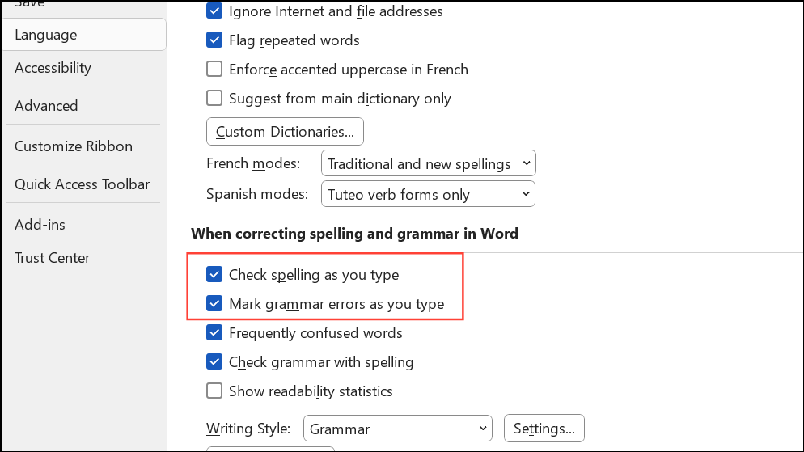804x452 pixels.
Task: Open the Advanced options category
Action: [x=46, y=106]
